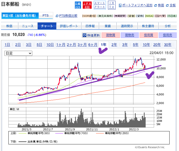Click the 単元未満株 tag label
Image resolution: width=179 pixels, height=151 pixels.
(105, 16)
